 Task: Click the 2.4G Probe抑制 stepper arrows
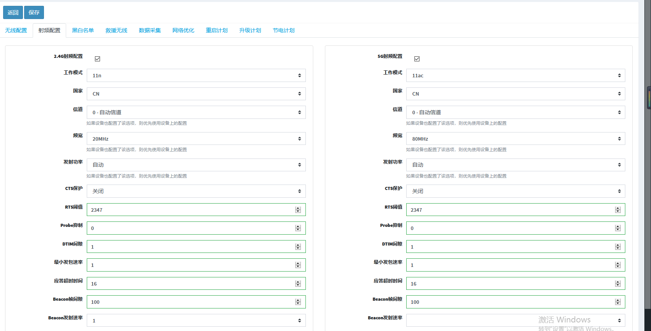click(x=298, y=228)
